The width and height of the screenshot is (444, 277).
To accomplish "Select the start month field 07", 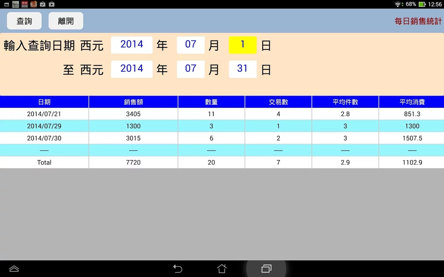I will [191, 45].
